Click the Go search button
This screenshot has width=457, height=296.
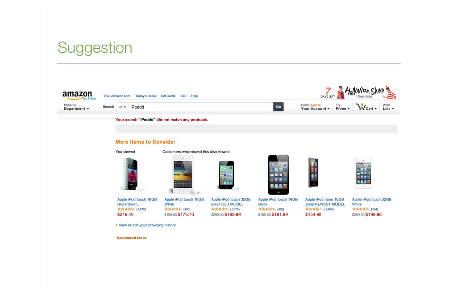[x=278, y=107]
